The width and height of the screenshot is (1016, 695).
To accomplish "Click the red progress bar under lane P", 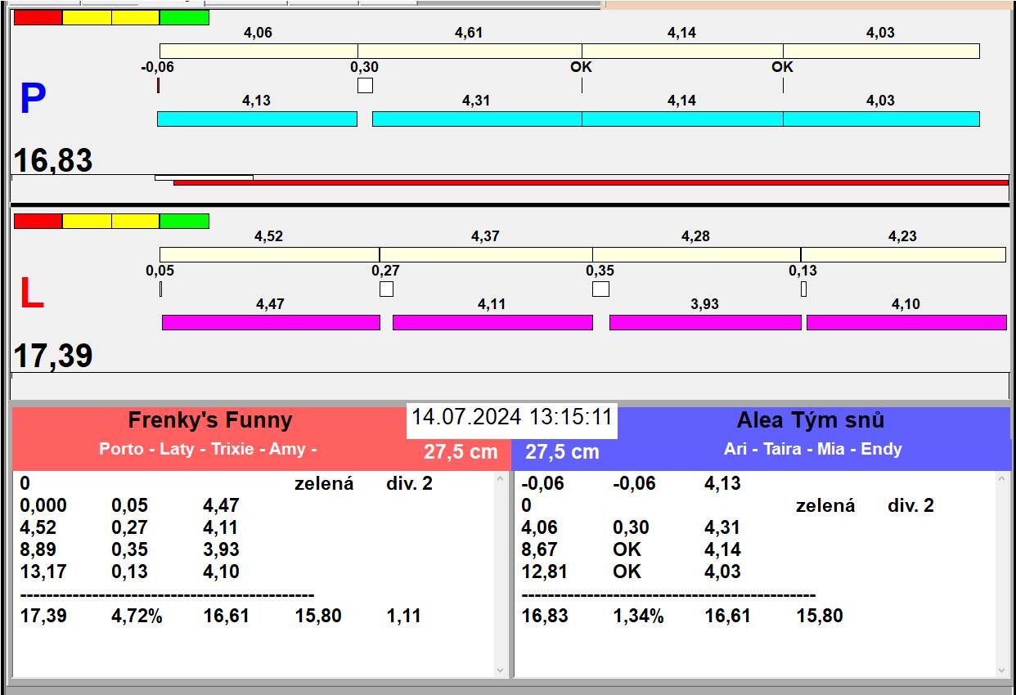I will (589, 182).
